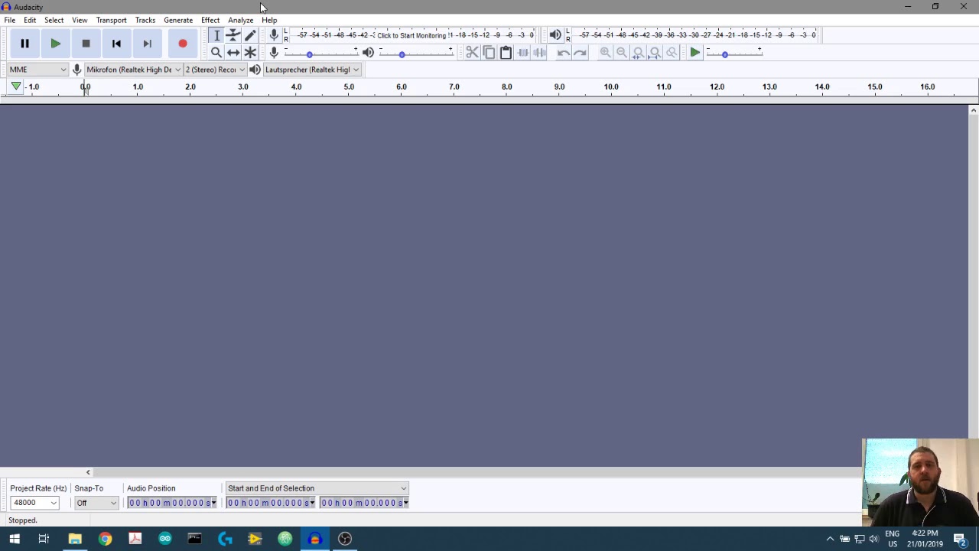Open the Generate menu
This screenshot has height=551, width=979.
point(178,20)
